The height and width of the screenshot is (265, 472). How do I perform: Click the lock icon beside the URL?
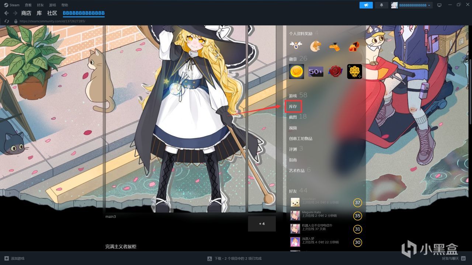[x=15, y=21]
